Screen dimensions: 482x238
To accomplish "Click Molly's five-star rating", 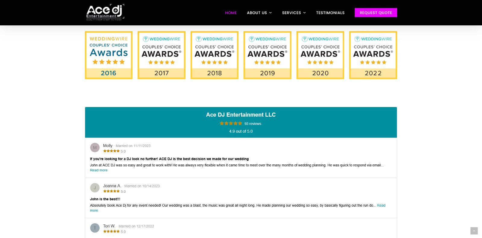I will tap(111, 151).
